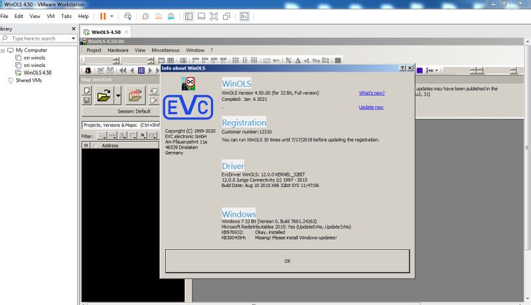This screenshot has height=305, width=531.
Task: Click OK in Info about WinOLS dialog
Action: [x=287, y=261]
